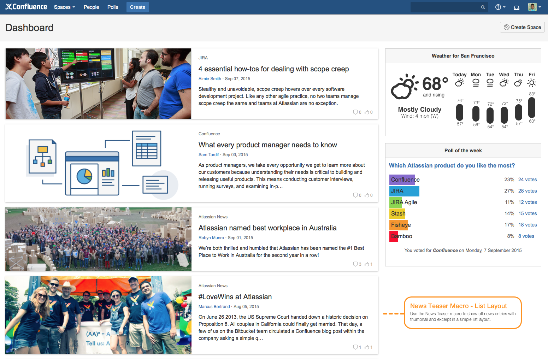Open the Spaces dropdown menu
The height and width of the screenshot is (359, 548).
click(65, 7)
